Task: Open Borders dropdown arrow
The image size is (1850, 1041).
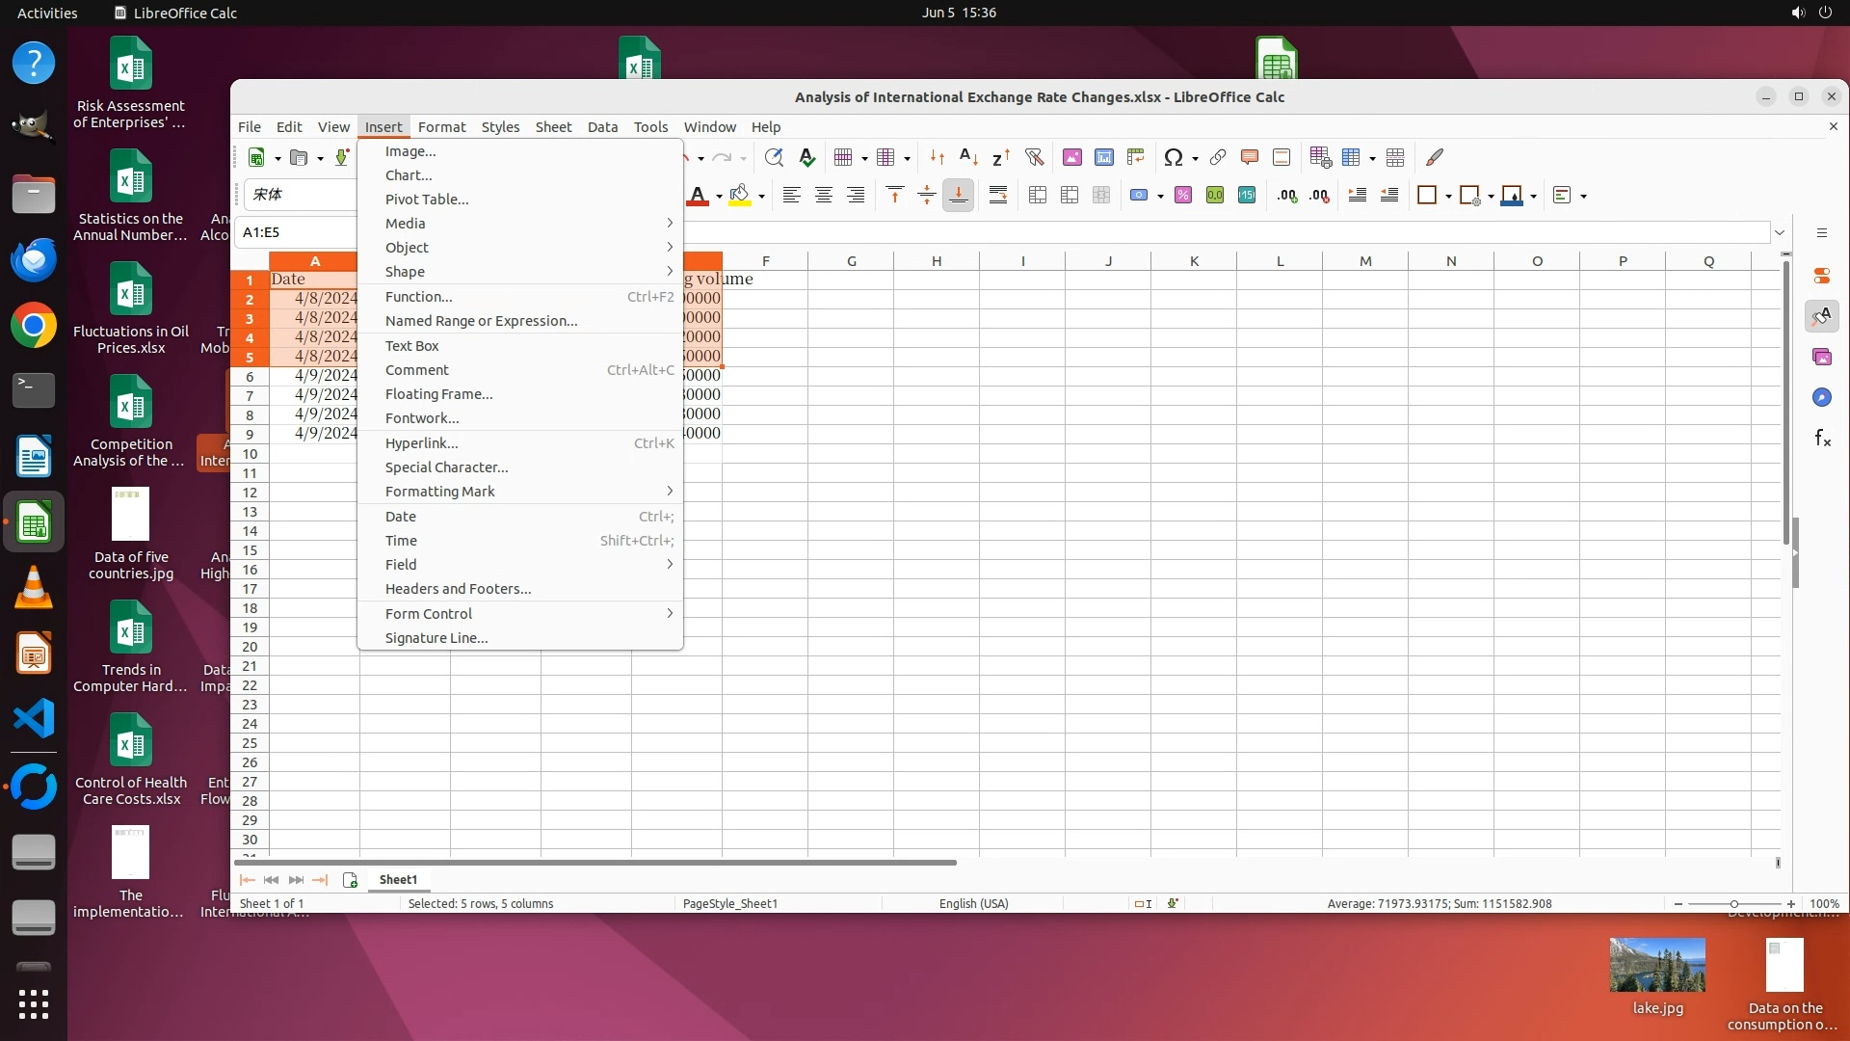Action: [1448, 196]
